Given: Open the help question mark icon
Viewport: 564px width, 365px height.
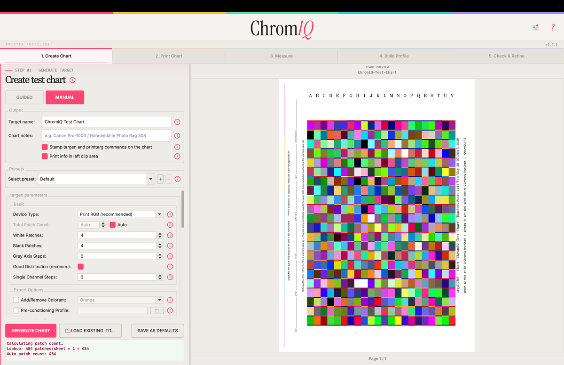Looking at the screenshot, I should [553, 28].
